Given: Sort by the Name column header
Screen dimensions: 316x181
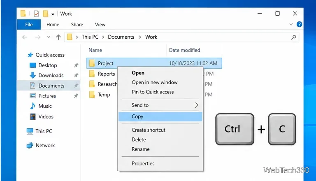Looking at the screenshot, I should (95, 50).
